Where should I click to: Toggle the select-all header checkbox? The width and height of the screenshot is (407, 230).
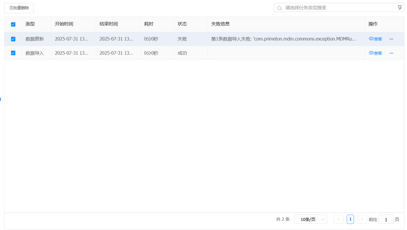click(x=13, y=24)
